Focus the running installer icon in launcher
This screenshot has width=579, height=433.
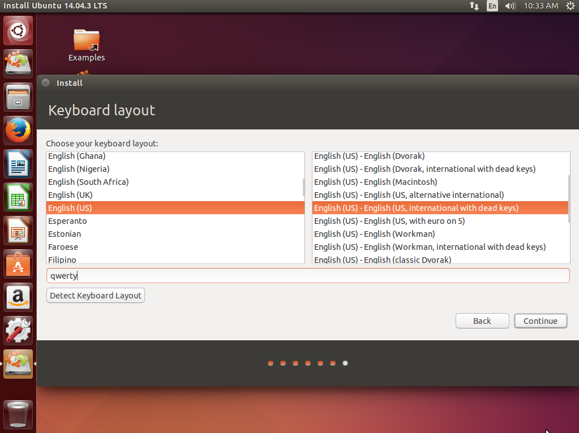coord(18,364)
